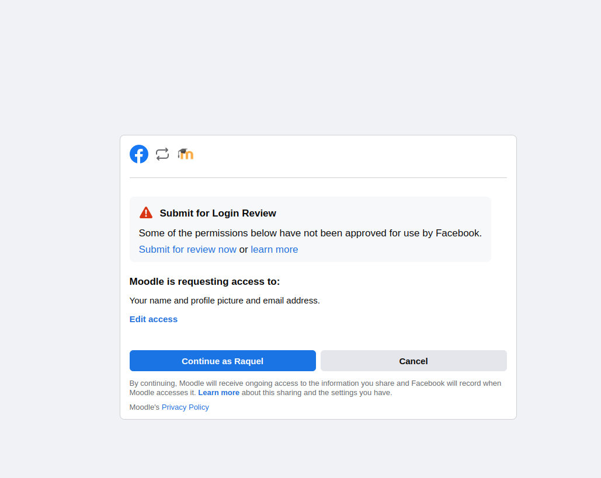Click the name and profile picture permission text

tap(225, 301)
